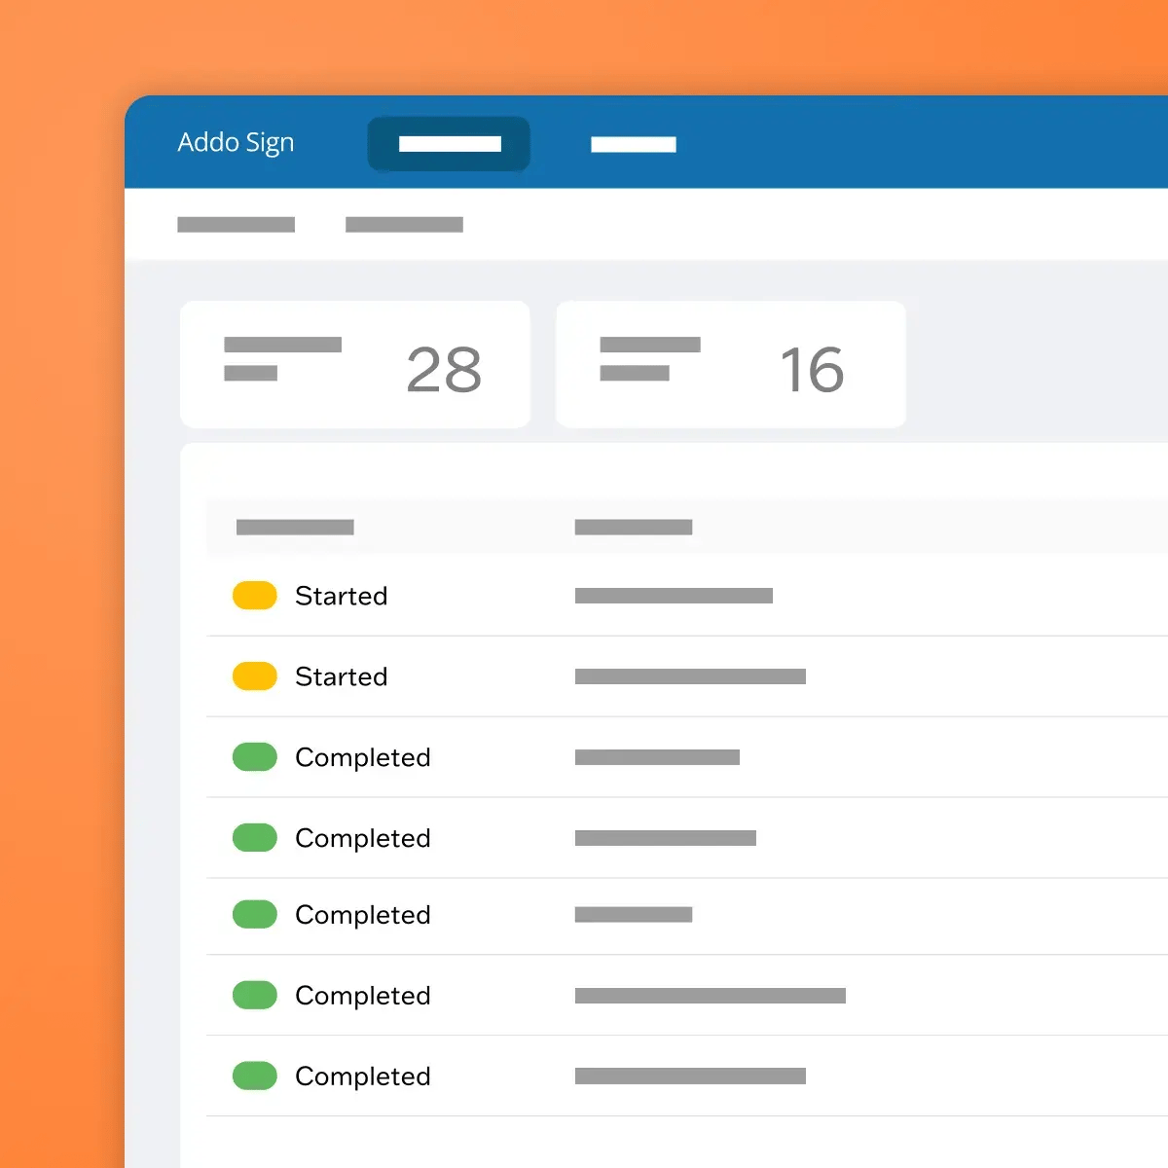This screenshot has width=1168, height=1168.
Task: Click the second column header in the table
Action: coord(634,528)
